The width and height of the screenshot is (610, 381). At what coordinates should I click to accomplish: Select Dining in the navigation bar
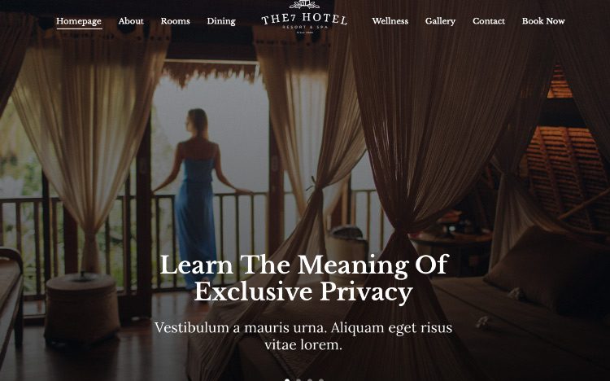(x=221, y=21)
